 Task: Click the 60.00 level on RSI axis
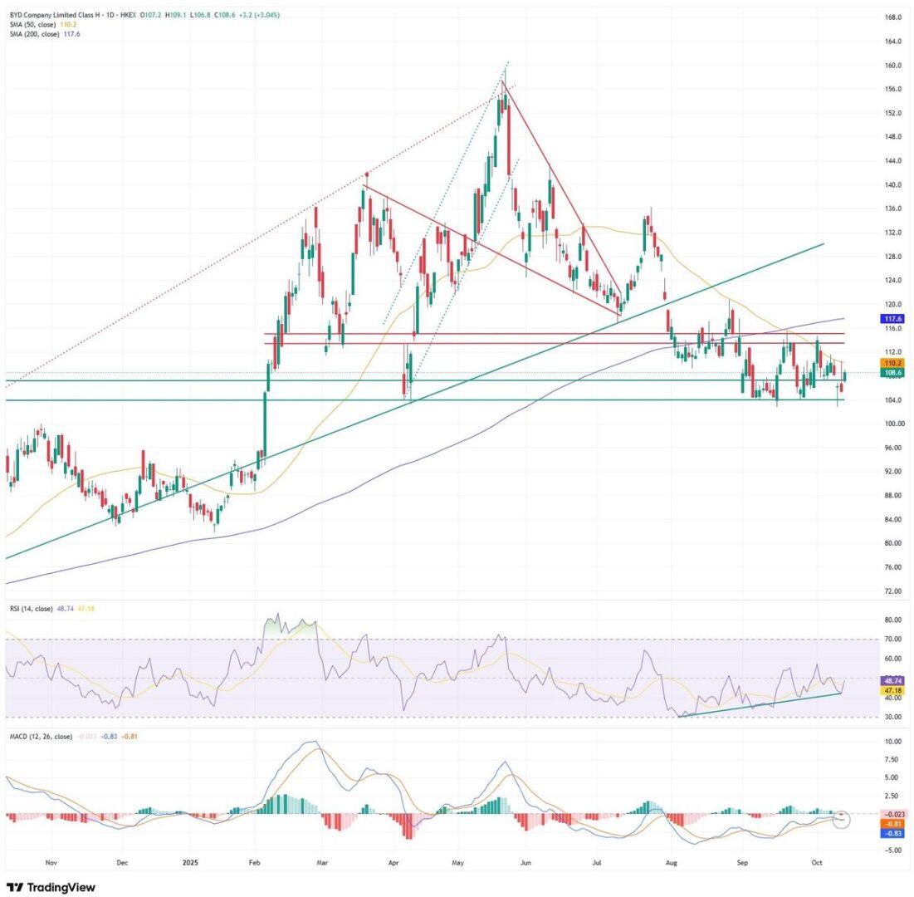pyautogui.click(x=893, y=659)
